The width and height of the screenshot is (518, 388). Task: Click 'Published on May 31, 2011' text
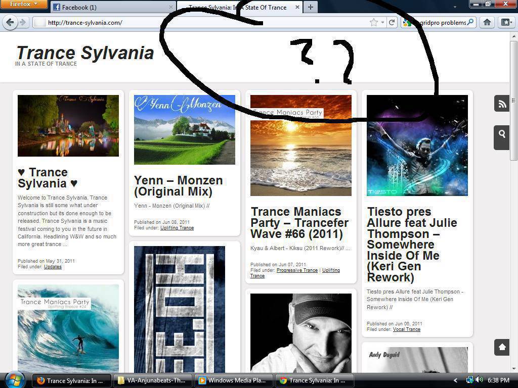(x=46, y=261)
